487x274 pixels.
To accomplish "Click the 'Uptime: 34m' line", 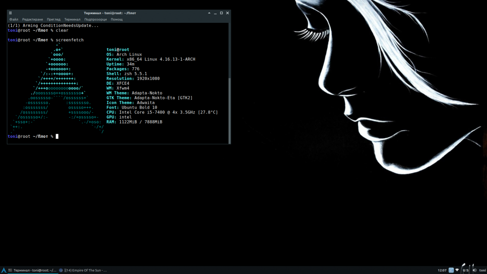I will (x=120, y=64).
